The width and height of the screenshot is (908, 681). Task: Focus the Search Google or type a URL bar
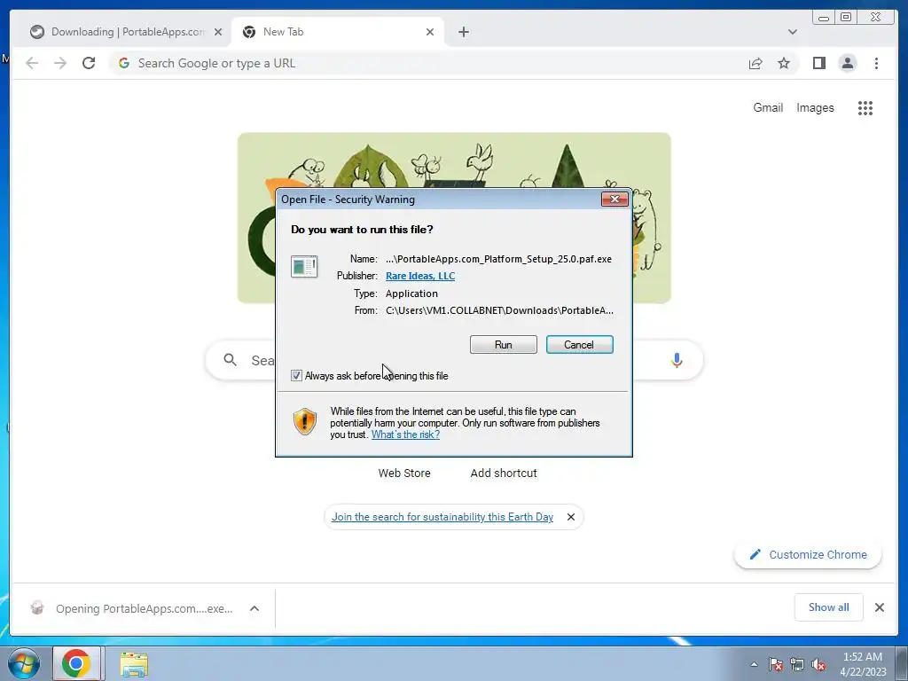coord(428,63)
